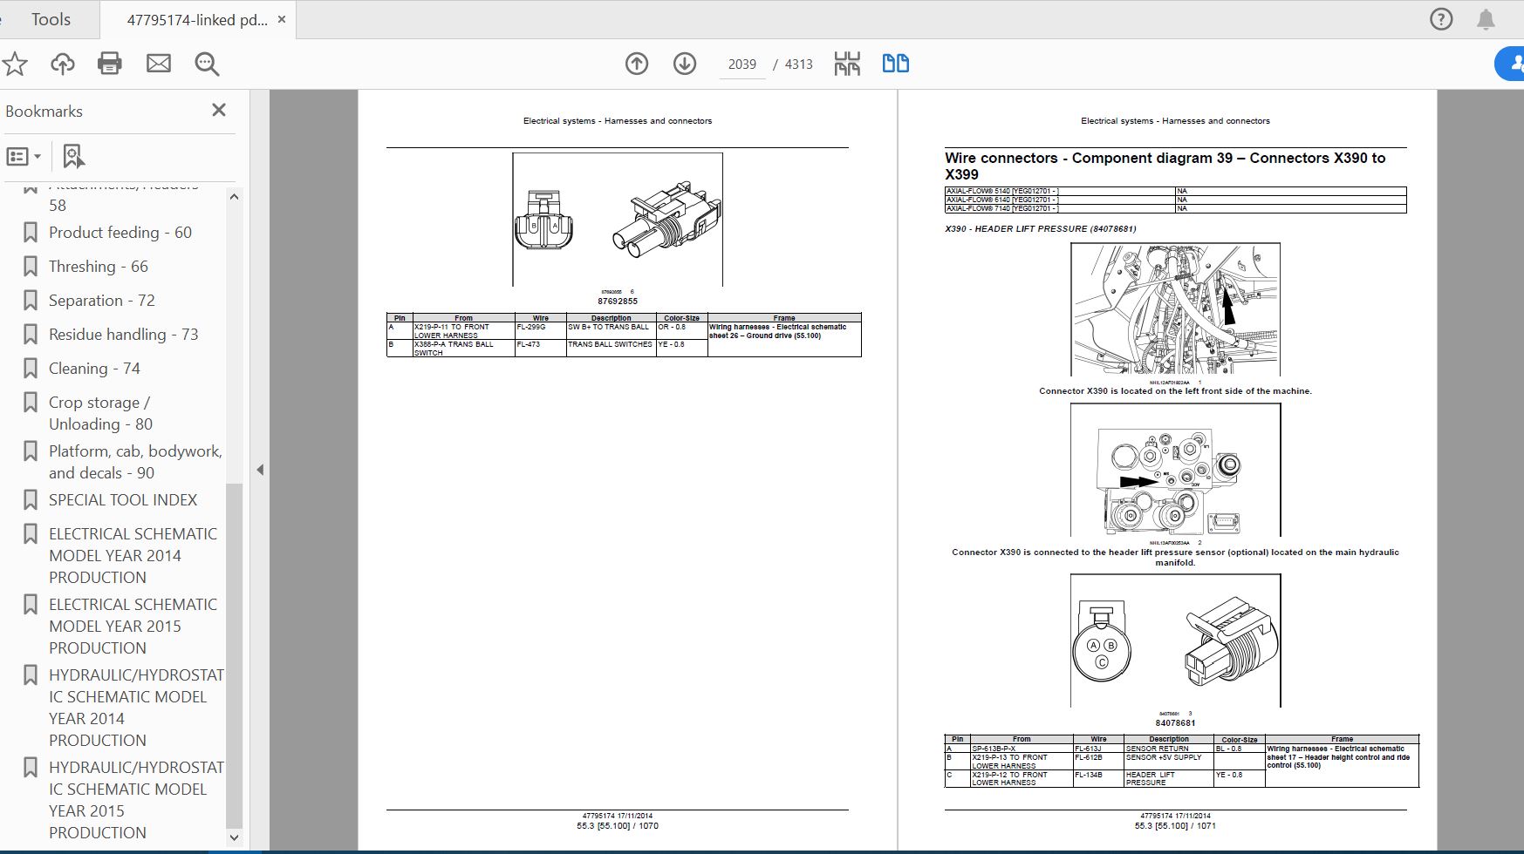This screenshot has width=1524, height=854.
Task: Go to next page arrow
Action: pos(685,64)
